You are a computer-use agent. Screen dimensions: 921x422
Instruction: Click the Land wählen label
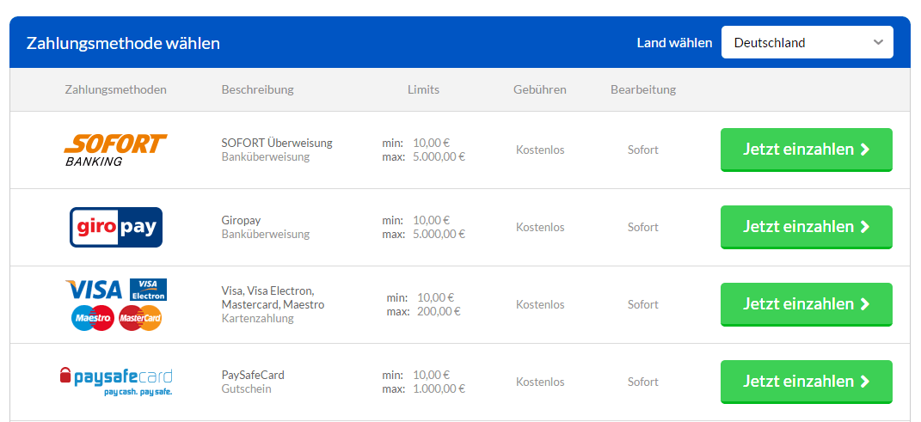pyautogui.click(x=674, y=43)
